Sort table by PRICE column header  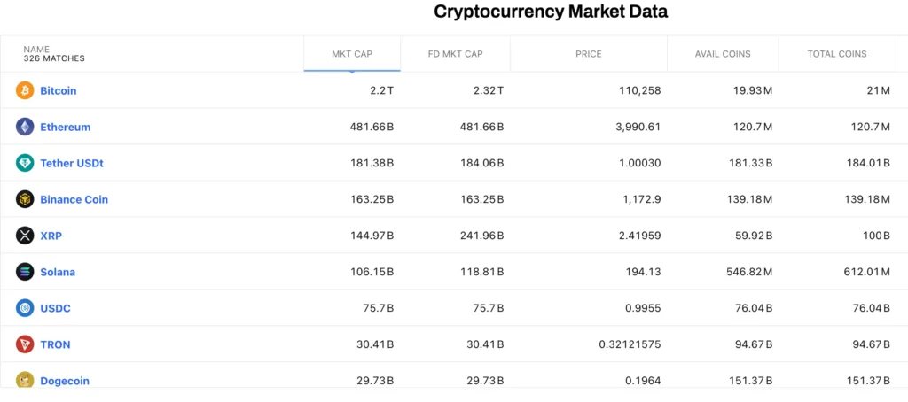588,54
